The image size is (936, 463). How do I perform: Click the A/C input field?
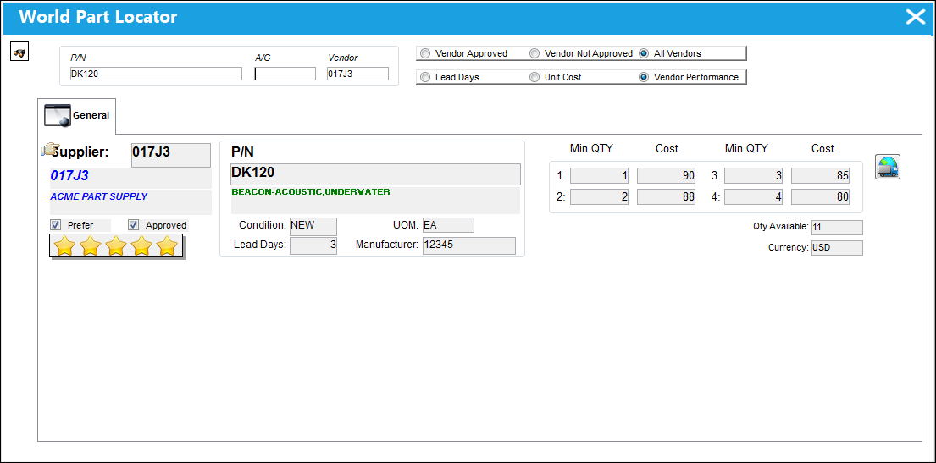click(x=285, y=74)
